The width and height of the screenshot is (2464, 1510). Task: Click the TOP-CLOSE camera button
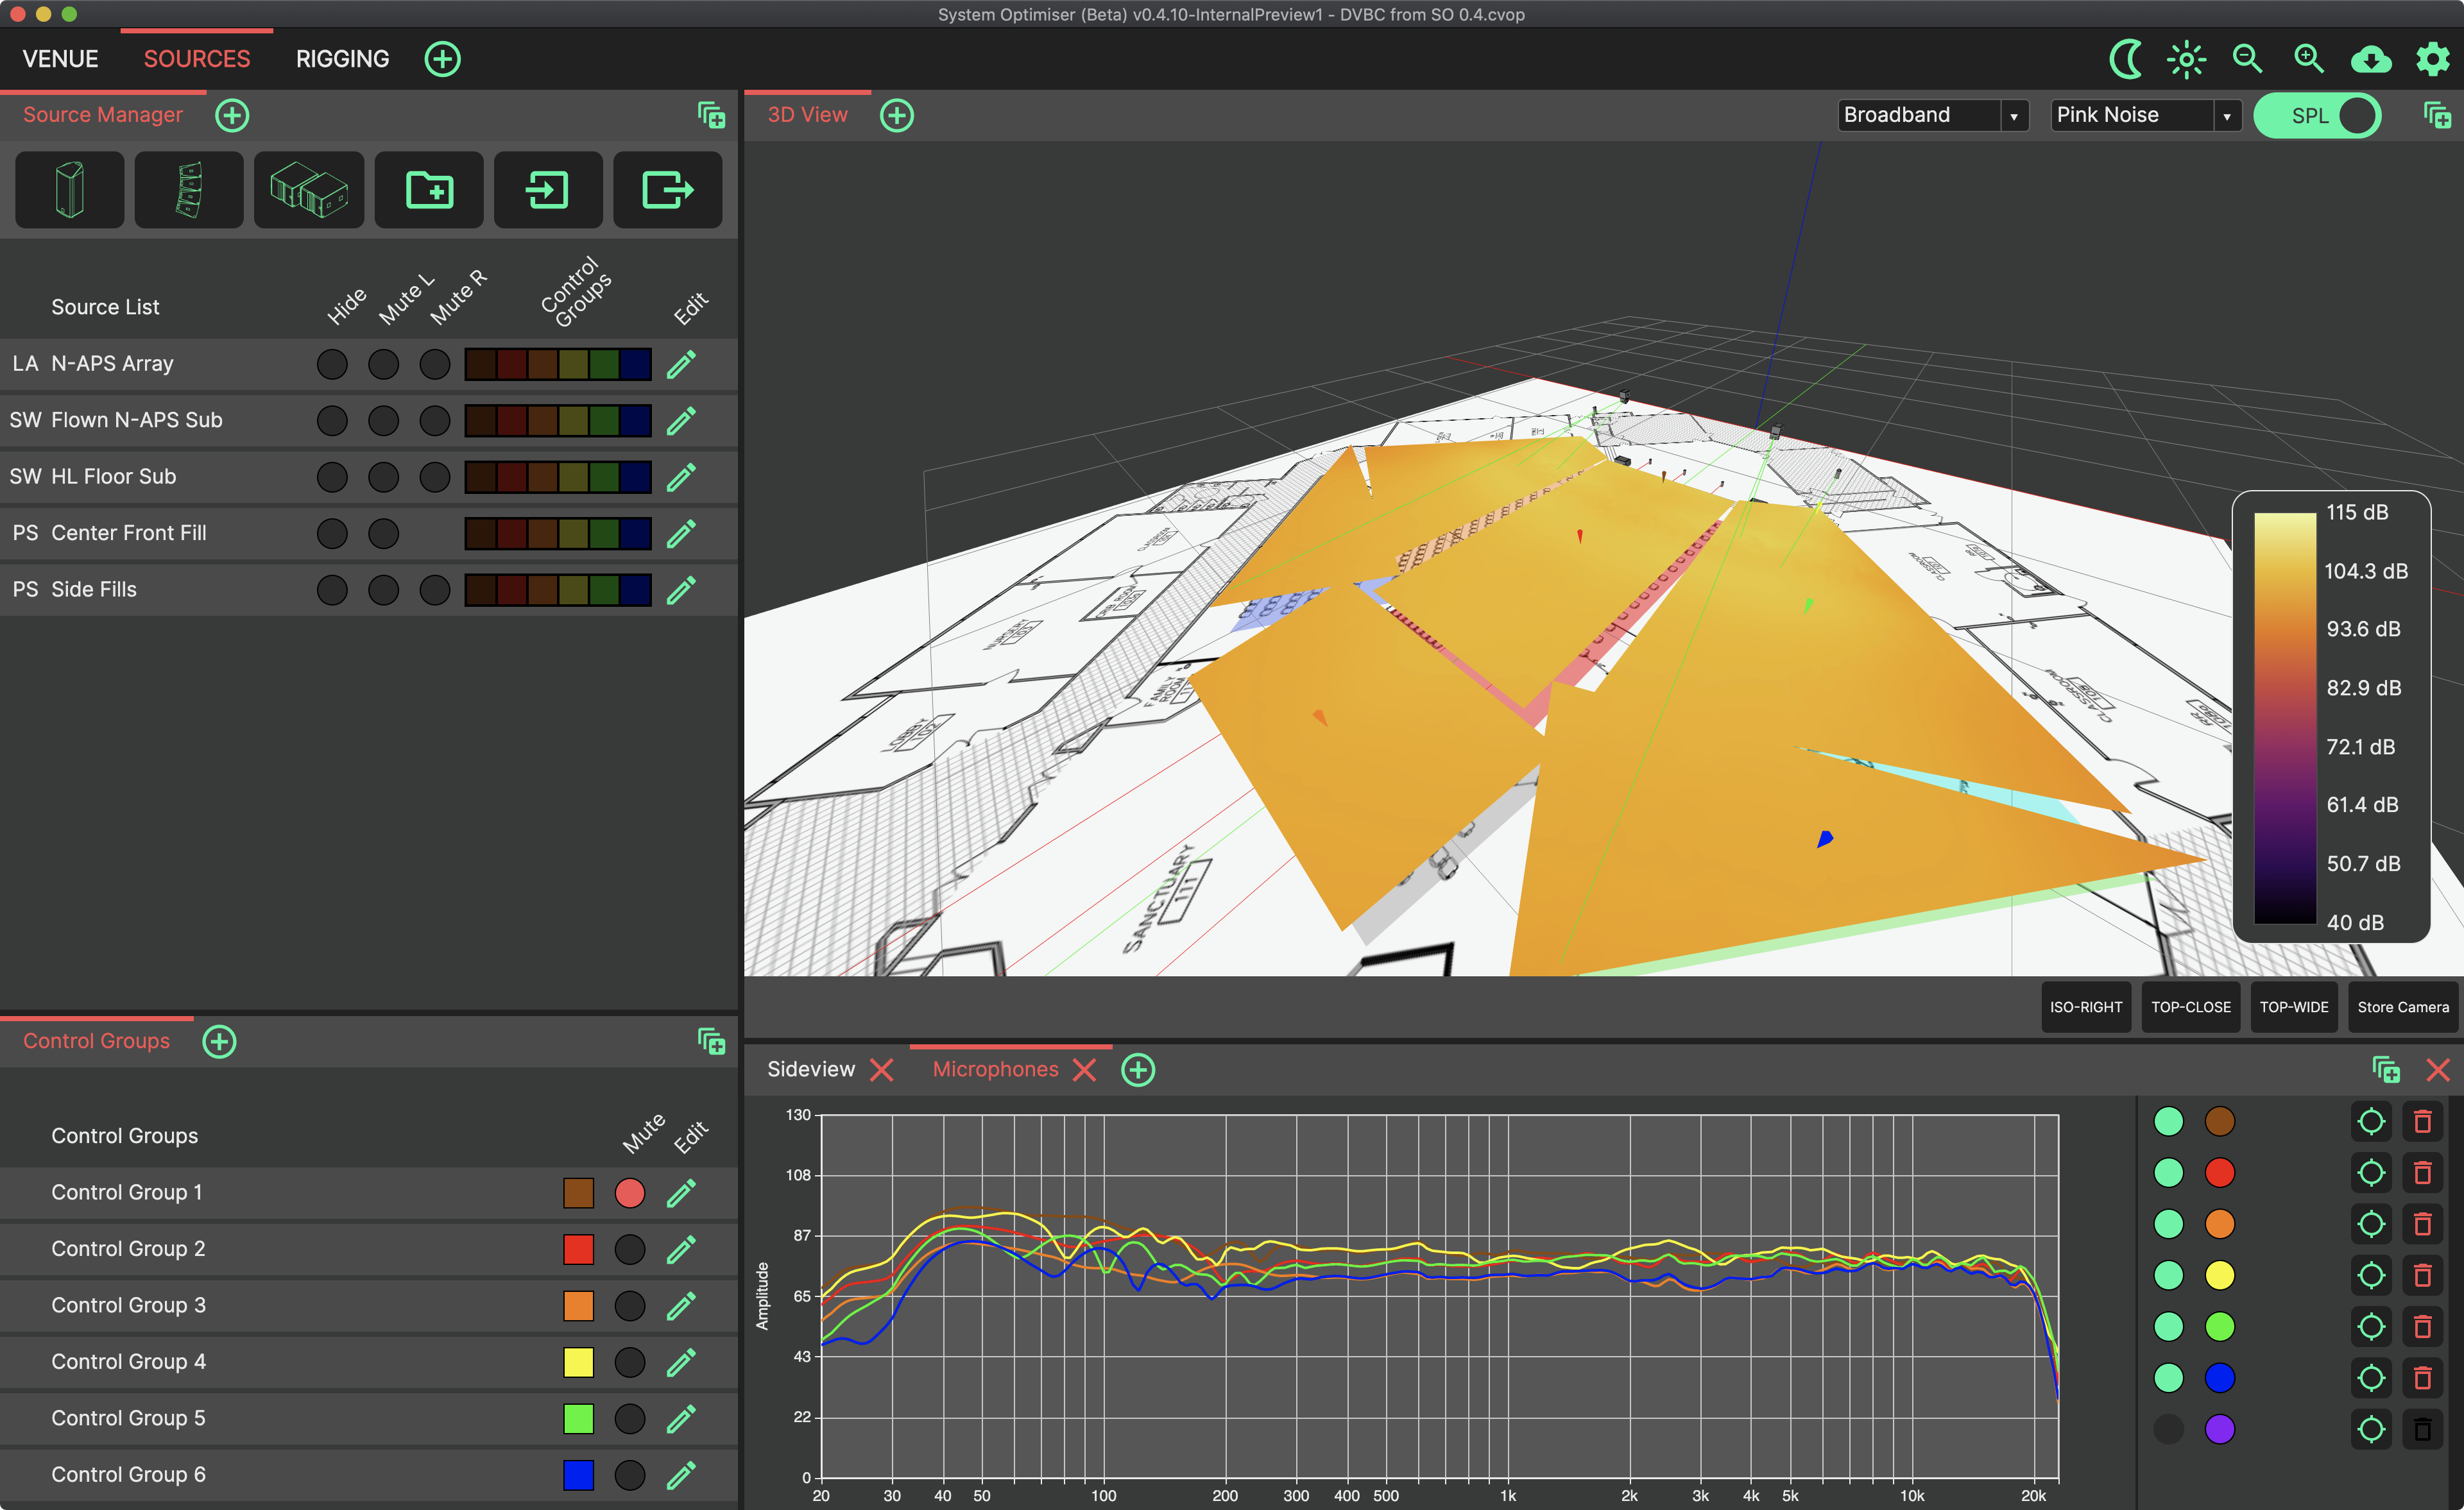[x=2190, y=1007]
